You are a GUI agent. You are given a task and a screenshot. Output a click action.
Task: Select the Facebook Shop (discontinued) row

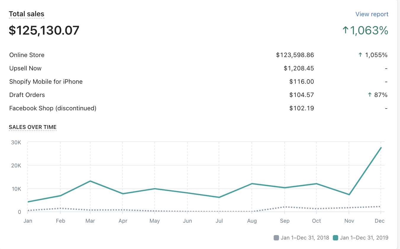tap(53, 108)
